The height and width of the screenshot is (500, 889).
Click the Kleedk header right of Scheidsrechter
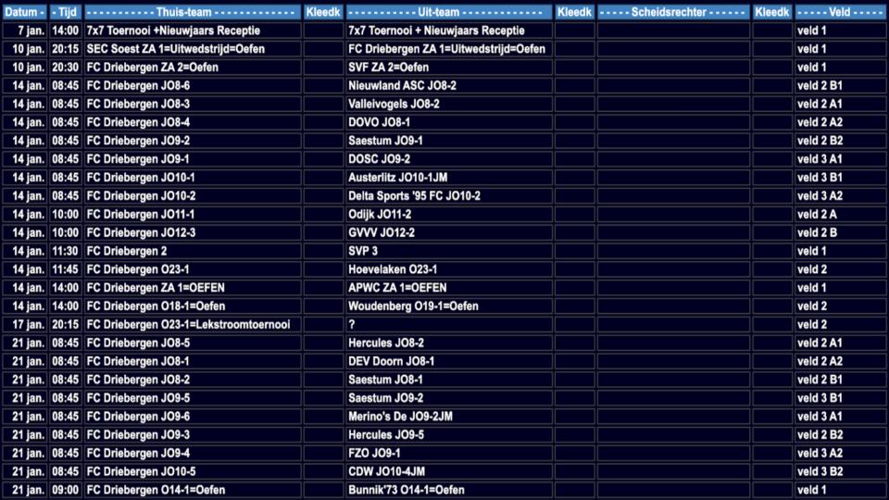pyautogui.click(x=771, y=12)
